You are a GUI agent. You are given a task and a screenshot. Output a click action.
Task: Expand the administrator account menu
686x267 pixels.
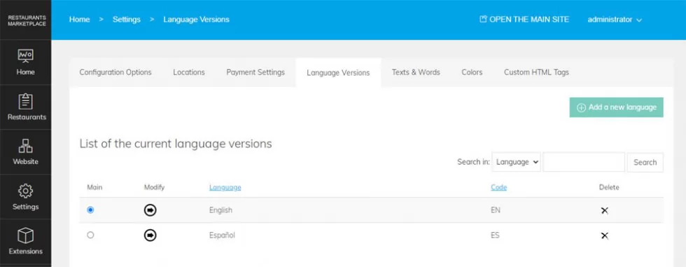(x=615, y=20)
